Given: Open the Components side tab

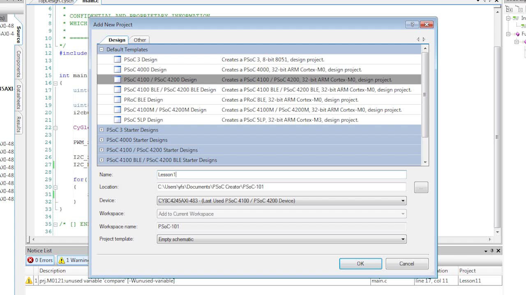Looking at the screenshot, I should pyautogui.click(x=18, y=64).
